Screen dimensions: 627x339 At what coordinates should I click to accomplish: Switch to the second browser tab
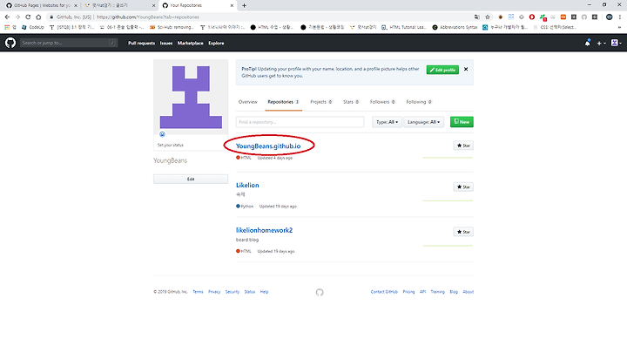coord(119,5)
